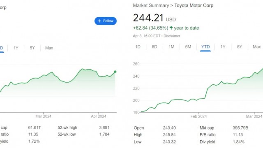Select the Max tab on Toyota chart
Viewport: 263px width, 148px height.
pos(257,47)
